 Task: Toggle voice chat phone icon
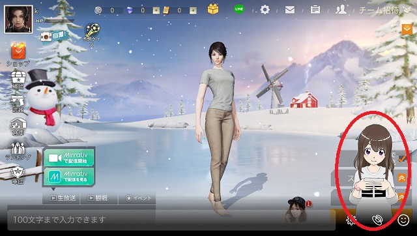[377, 220]
